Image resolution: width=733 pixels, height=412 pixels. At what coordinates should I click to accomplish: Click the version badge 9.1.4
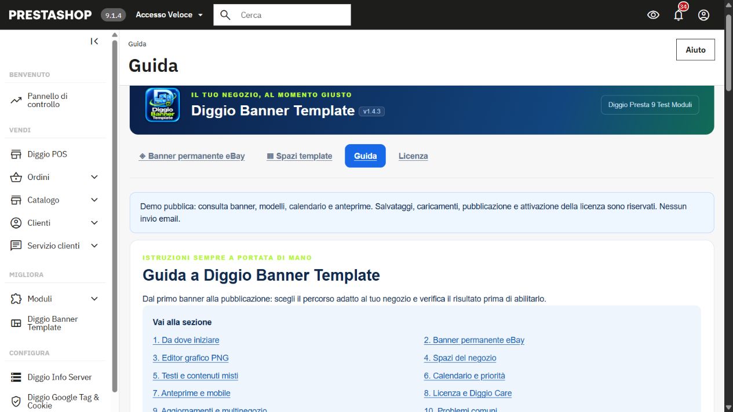pos(114,16)
